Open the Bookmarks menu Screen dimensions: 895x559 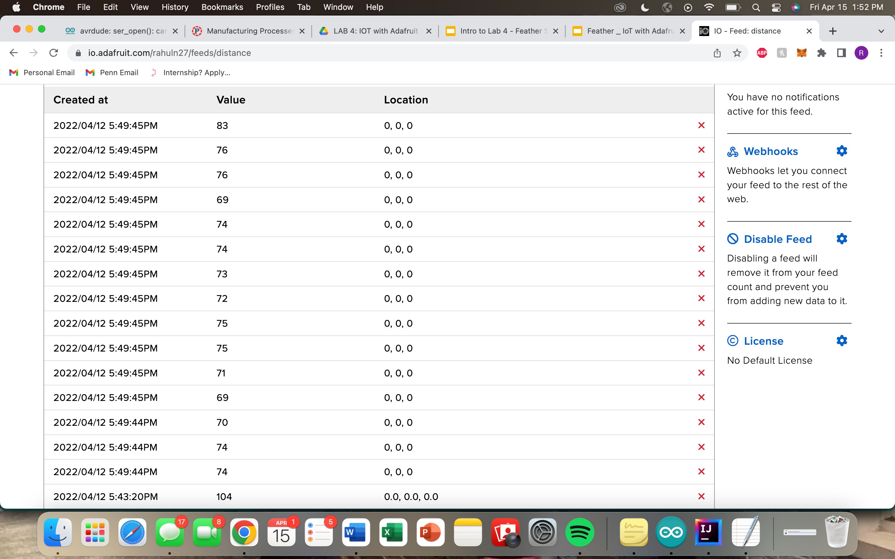222,7
